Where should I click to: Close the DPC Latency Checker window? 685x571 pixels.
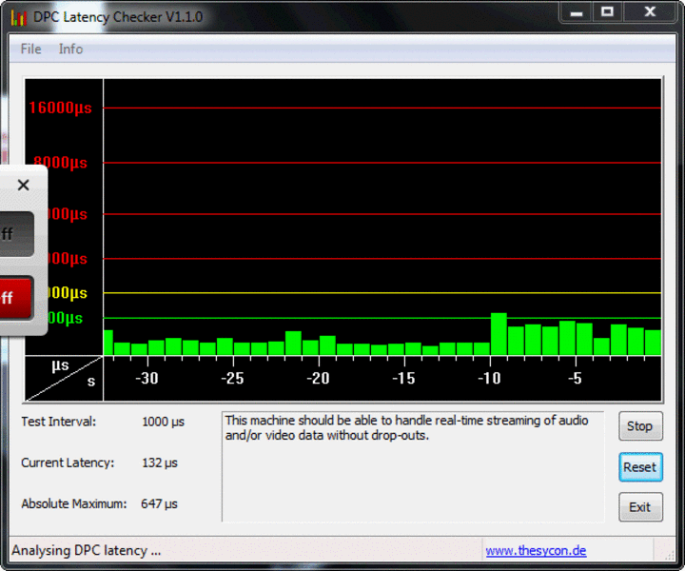[650, 12]
